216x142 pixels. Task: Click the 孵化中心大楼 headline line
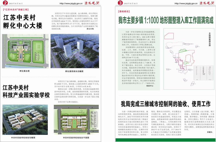tap(23, 26)
